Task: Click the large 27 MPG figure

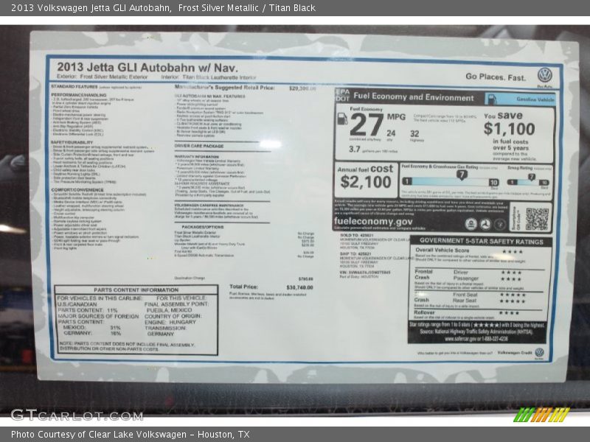Action: point(367,125)
